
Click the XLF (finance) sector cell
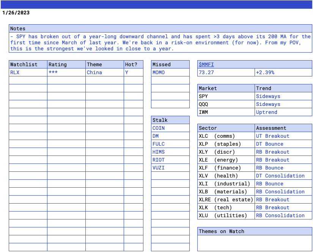pyautogui.click(x=226, y=168)
